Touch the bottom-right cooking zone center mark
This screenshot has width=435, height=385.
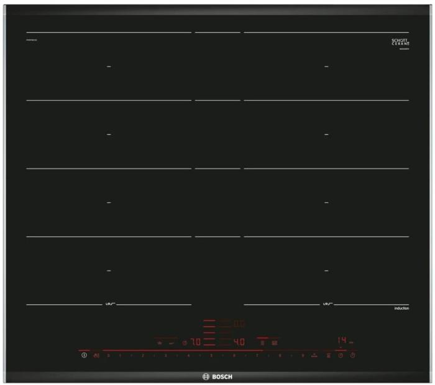click(326, 270)
